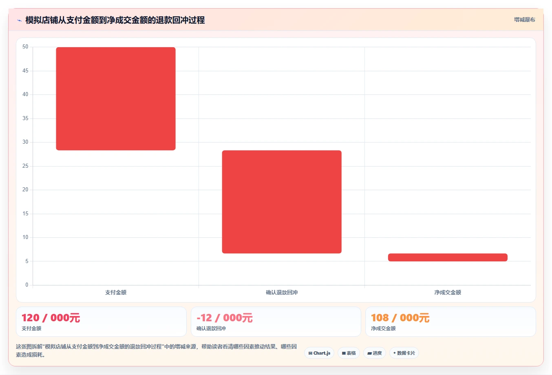Click the 表格 tag chip
Viewport: 552px width, 375px height.
pyautogui.click(x=349, y=353)
